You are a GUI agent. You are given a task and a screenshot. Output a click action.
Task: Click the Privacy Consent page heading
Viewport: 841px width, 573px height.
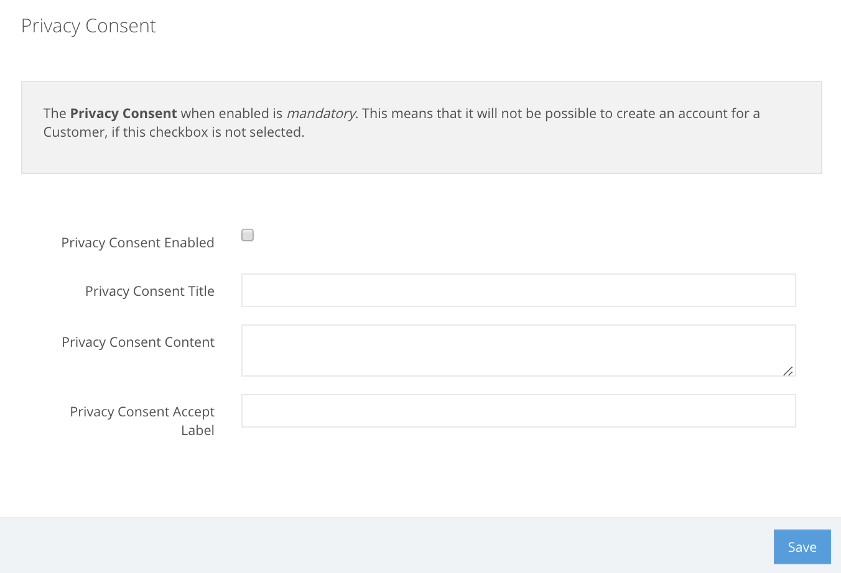click(88, 26)
